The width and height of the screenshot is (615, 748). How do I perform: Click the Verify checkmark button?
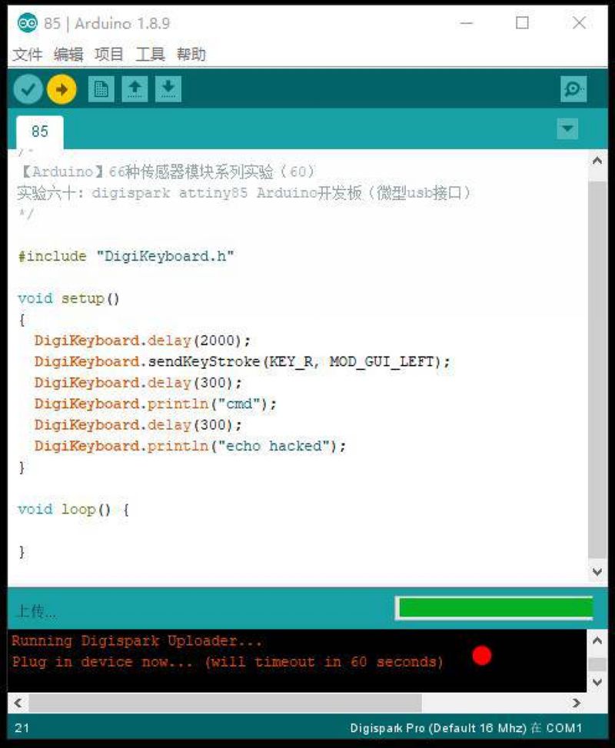pyautogui.click(x=28, y=88)
